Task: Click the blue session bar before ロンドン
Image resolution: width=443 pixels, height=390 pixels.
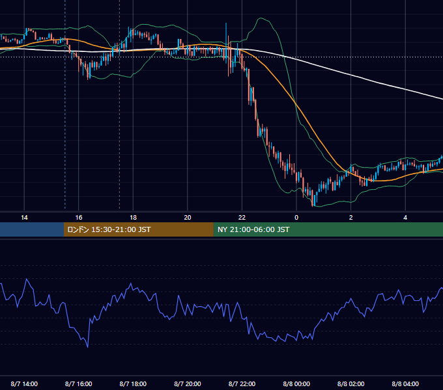Action: [32, 229]
